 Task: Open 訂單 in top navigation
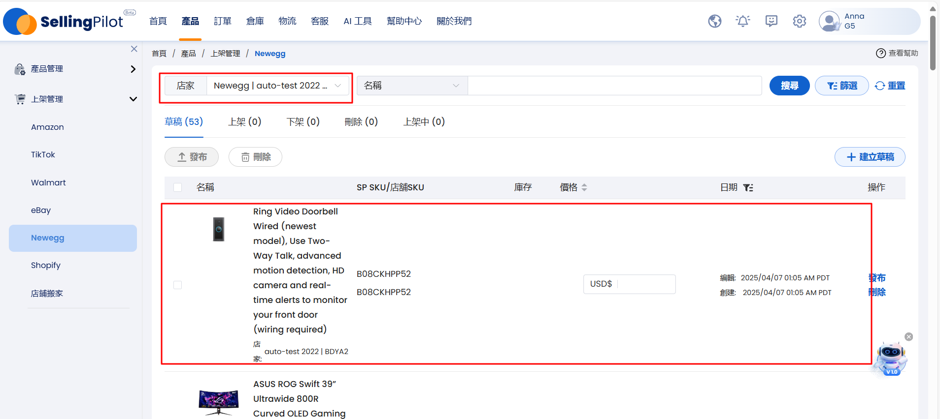(223, 21)
